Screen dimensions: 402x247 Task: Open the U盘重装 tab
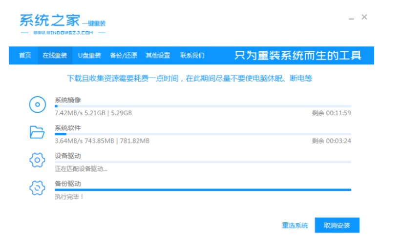89,55
